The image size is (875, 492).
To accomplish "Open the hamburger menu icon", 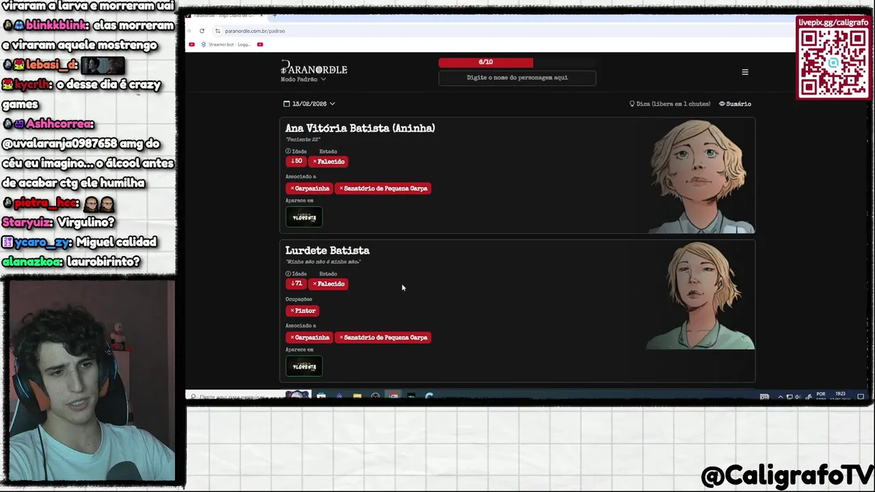I will point(745,72).
